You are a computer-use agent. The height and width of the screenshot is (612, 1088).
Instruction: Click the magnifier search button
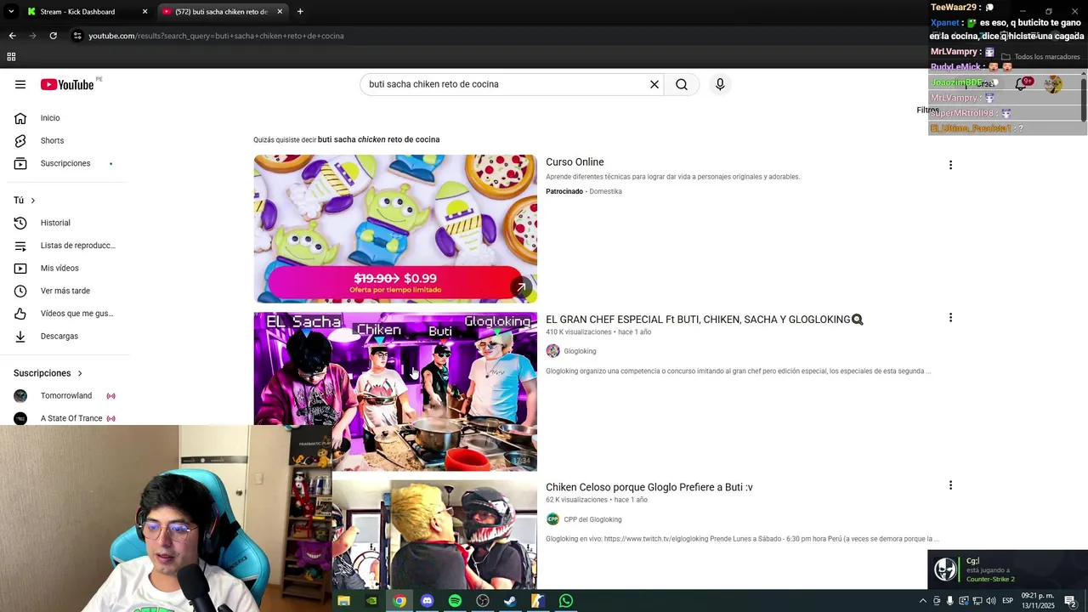point(682,84)
